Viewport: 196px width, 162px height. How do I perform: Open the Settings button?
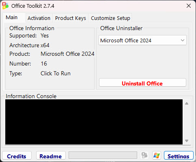coord(179,155)
